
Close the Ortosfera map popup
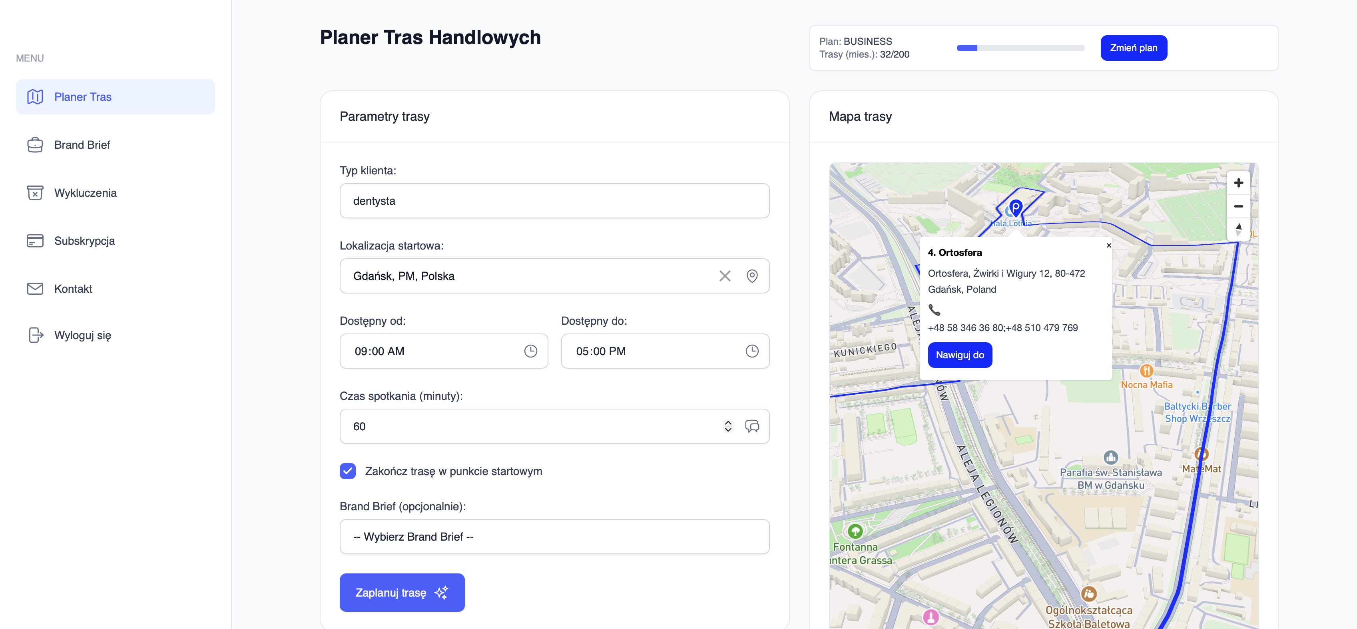click(1108, 246)
